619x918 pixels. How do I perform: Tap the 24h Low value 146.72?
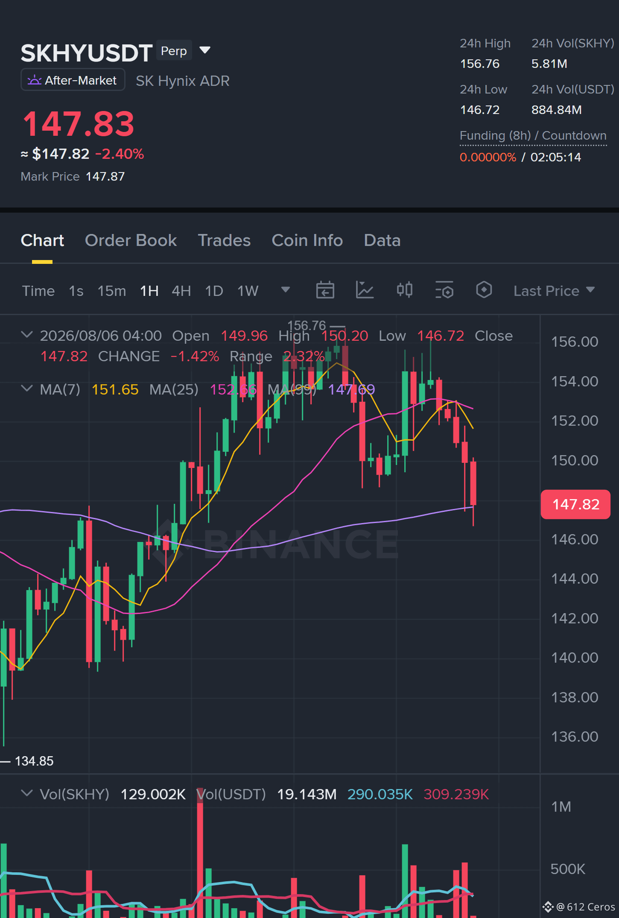(x=480, y=110)
